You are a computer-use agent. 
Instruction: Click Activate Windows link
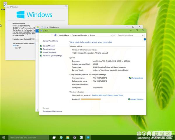tap(137, 99)
